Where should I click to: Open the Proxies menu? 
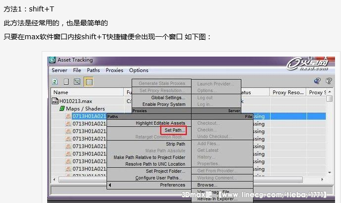(x=114, y=70)
